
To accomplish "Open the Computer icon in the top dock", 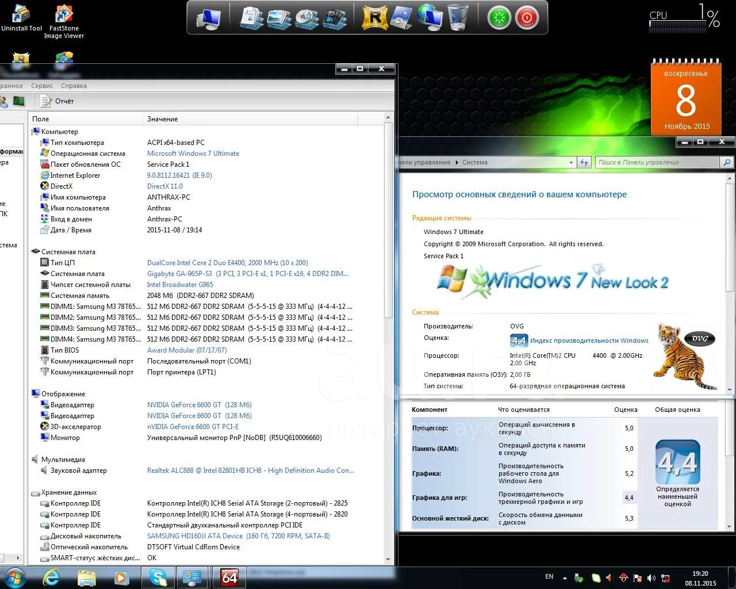I will (208, 19).
